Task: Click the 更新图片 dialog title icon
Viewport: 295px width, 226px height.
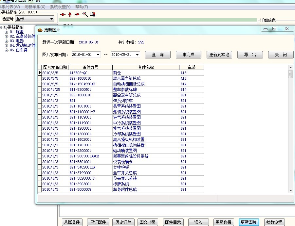Action: (40, 30)
